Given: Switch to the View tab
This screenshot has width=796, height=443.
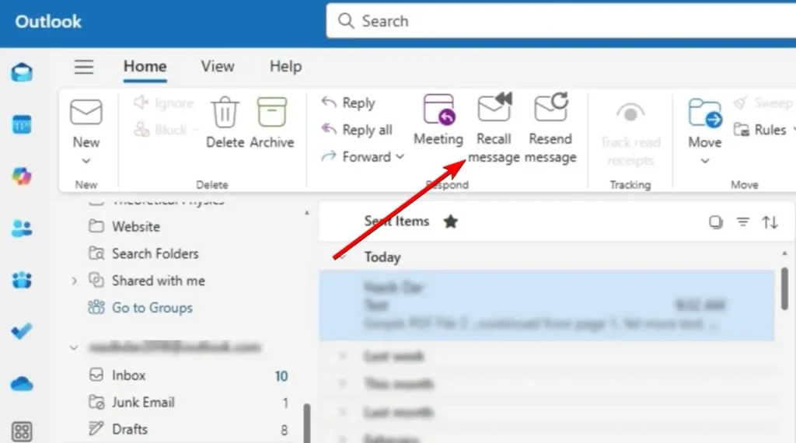Looking at the screenshot, I should [x=218, y=67].
